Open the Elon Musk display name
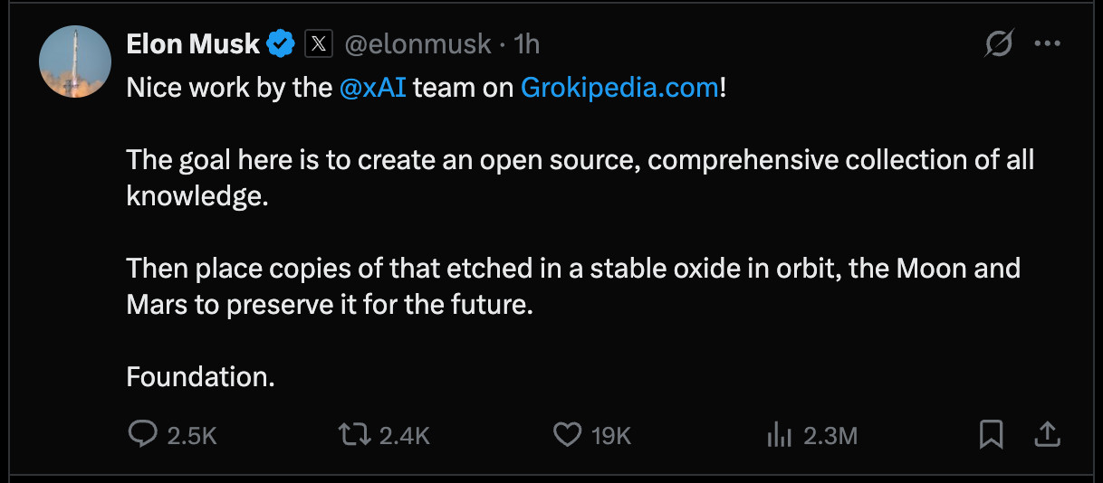This screenshot has width=1103, height=483. tap(193, 43)
